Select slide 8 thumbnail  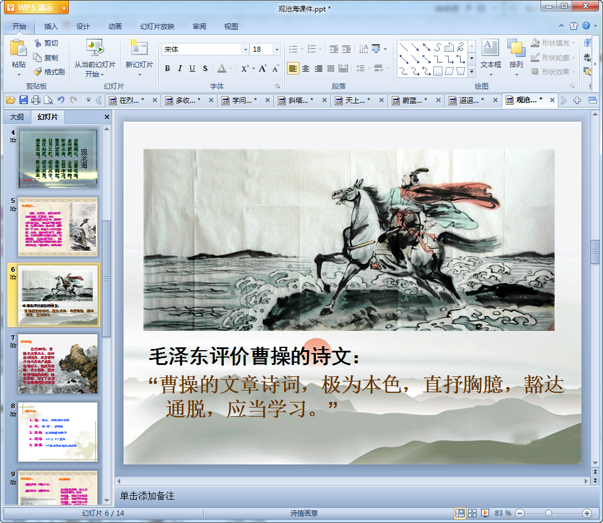(x=58, y=432)
